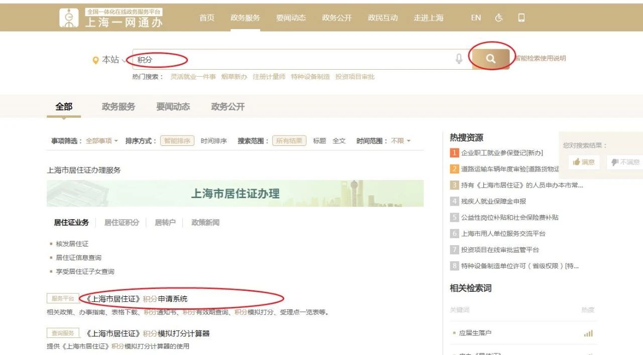Click hot search term 烟草新办
Viewport: 643px width, 355px height.
pos(235,77)
